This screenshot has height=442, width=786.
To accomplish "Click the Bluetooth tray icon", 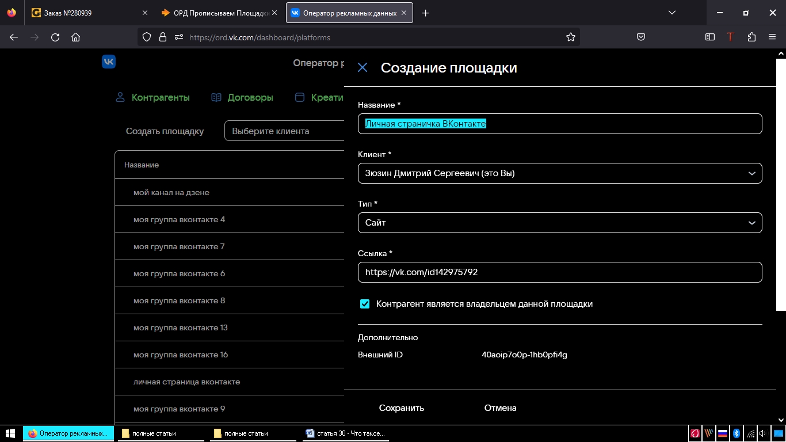I will (x=736, y=433).
